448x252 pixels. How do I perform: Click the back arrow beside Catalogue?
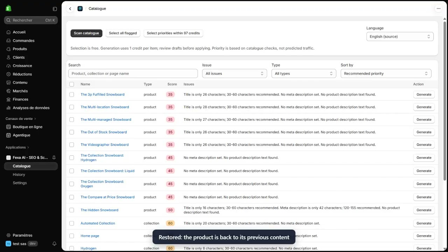coord(70,9)
